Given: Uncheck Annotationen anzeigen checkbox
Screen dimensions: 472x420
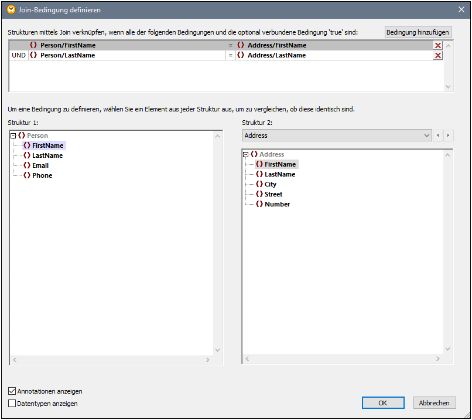Looking at the screenshot, I should [12, 391].
